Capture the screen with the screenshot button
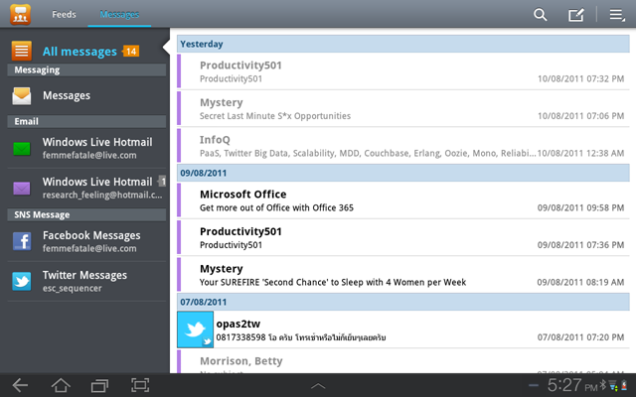636x397 pixels. coord(140,385)
